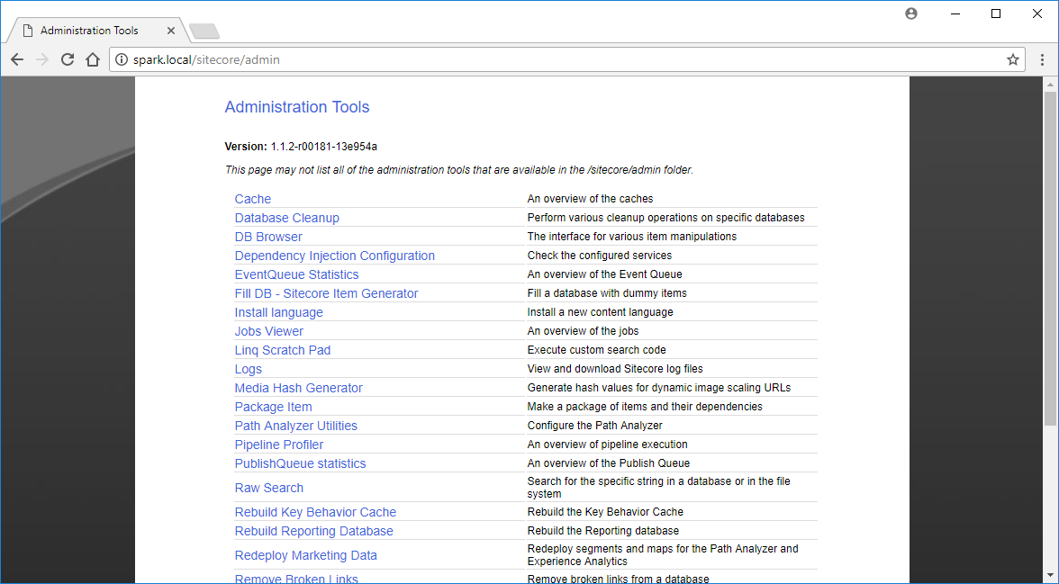Open the Linq Scratch Pad link
This screenshot has height=584, width=1059.
pos(283,350)
